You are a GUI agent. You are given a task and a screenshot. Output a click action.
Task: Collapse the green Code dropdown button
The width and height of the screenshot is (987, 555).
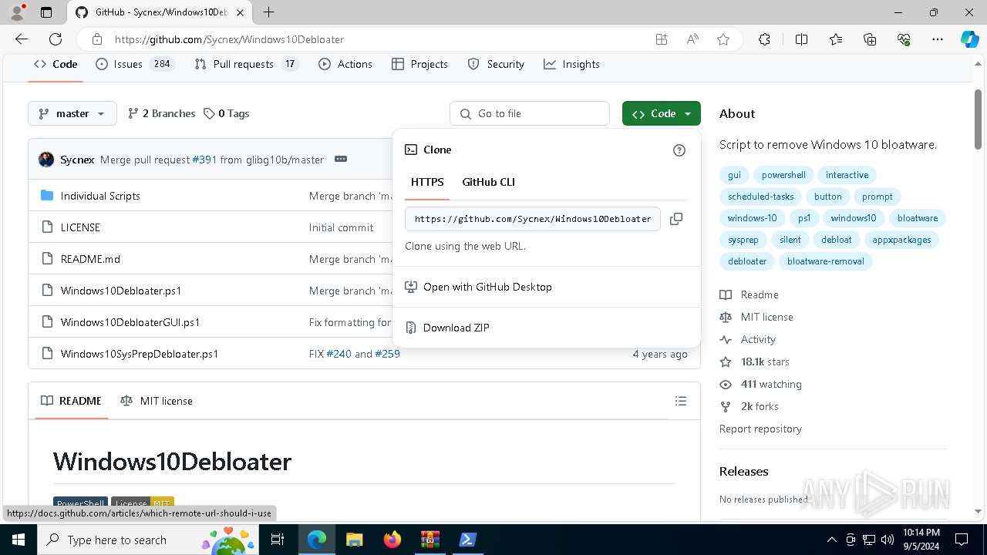tap(662, 113)
